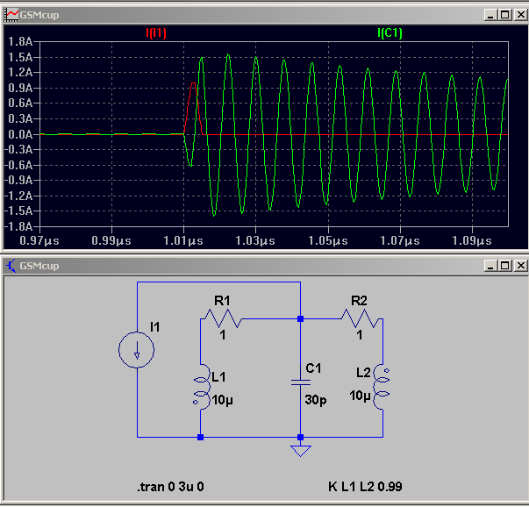Viewport: 529px width, 507px height.
Task: Click the junction node above C1
Action: [301, 318]
